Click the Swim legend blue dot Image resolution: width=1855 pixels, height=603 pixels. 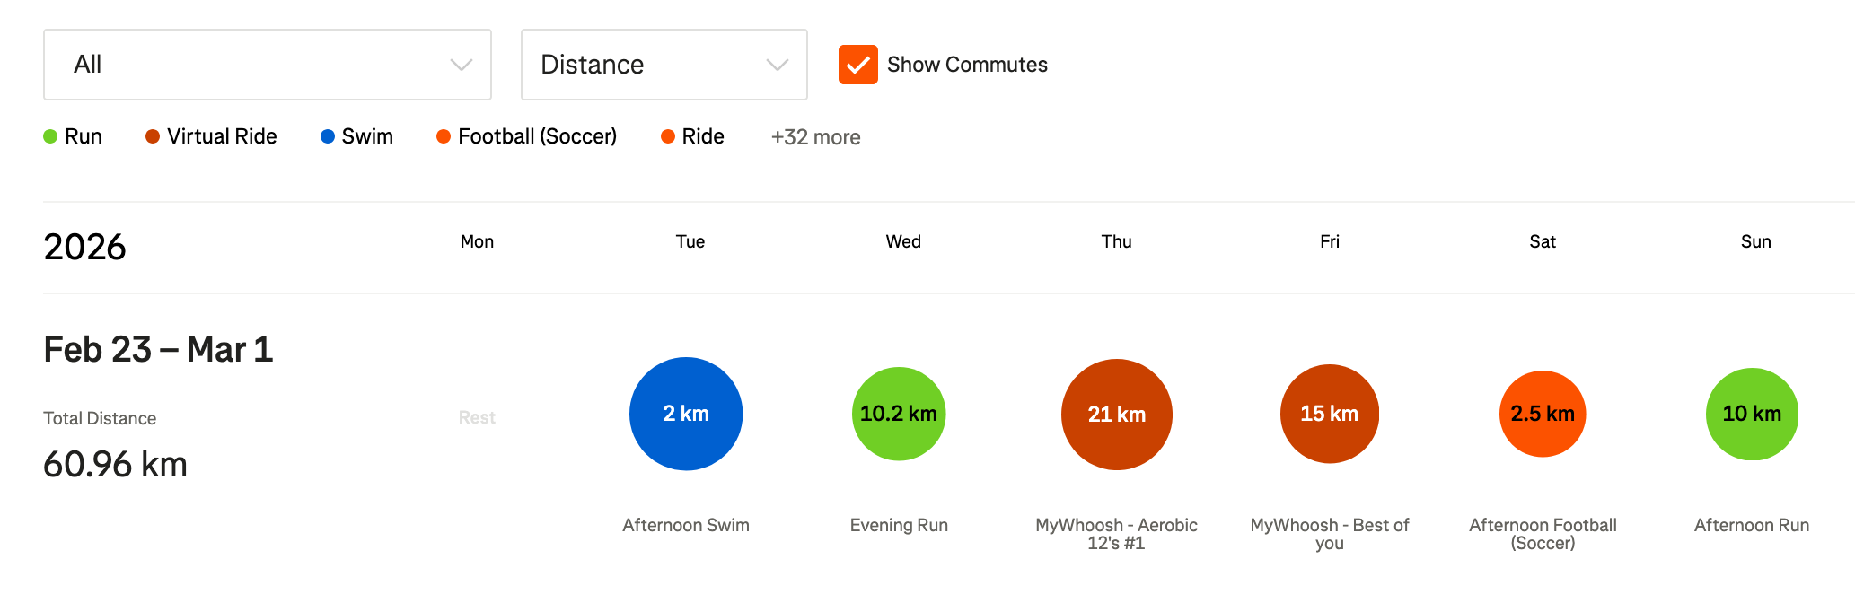(x=328, y=136)
